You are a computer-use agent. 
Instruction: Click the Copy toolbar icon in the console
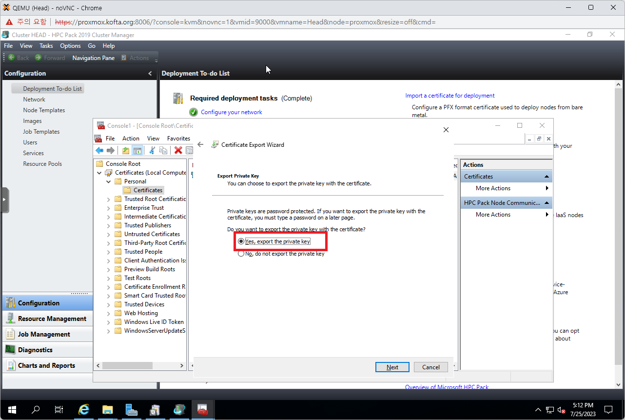pyautogui.click(x=163, y=150)
